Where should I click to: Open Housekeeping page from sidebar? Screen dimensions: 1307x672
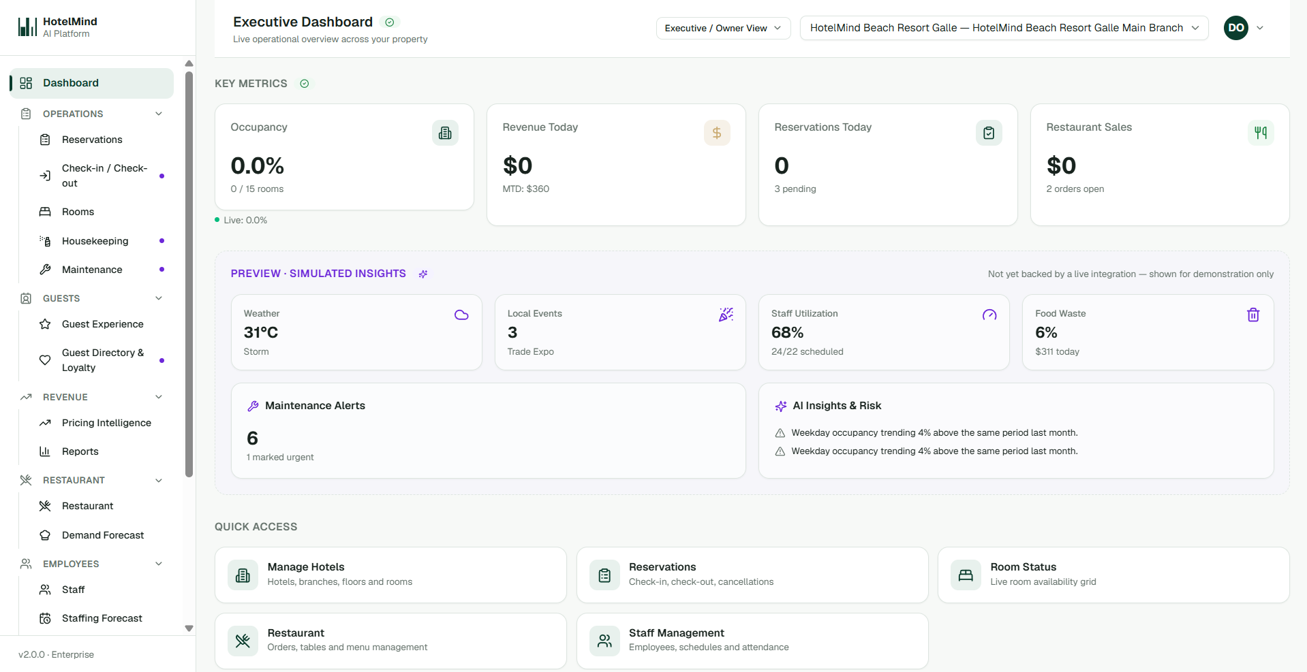97,241
